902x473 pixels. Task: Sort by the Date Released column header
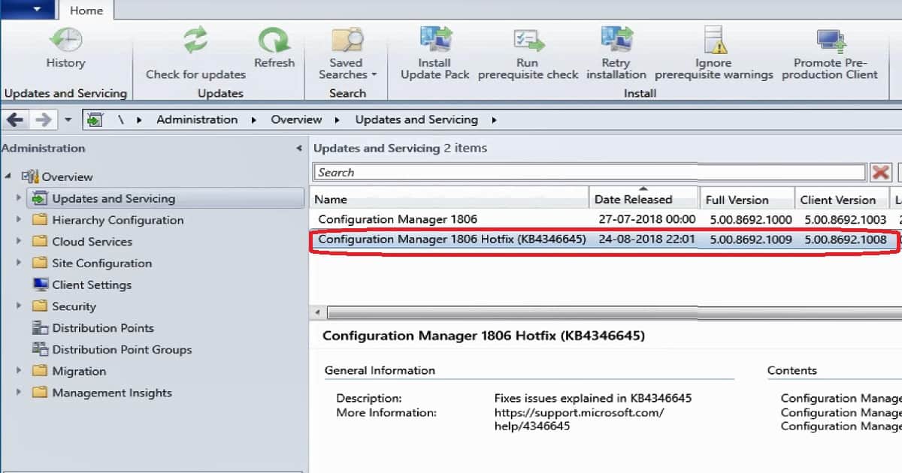pos(643,199)
